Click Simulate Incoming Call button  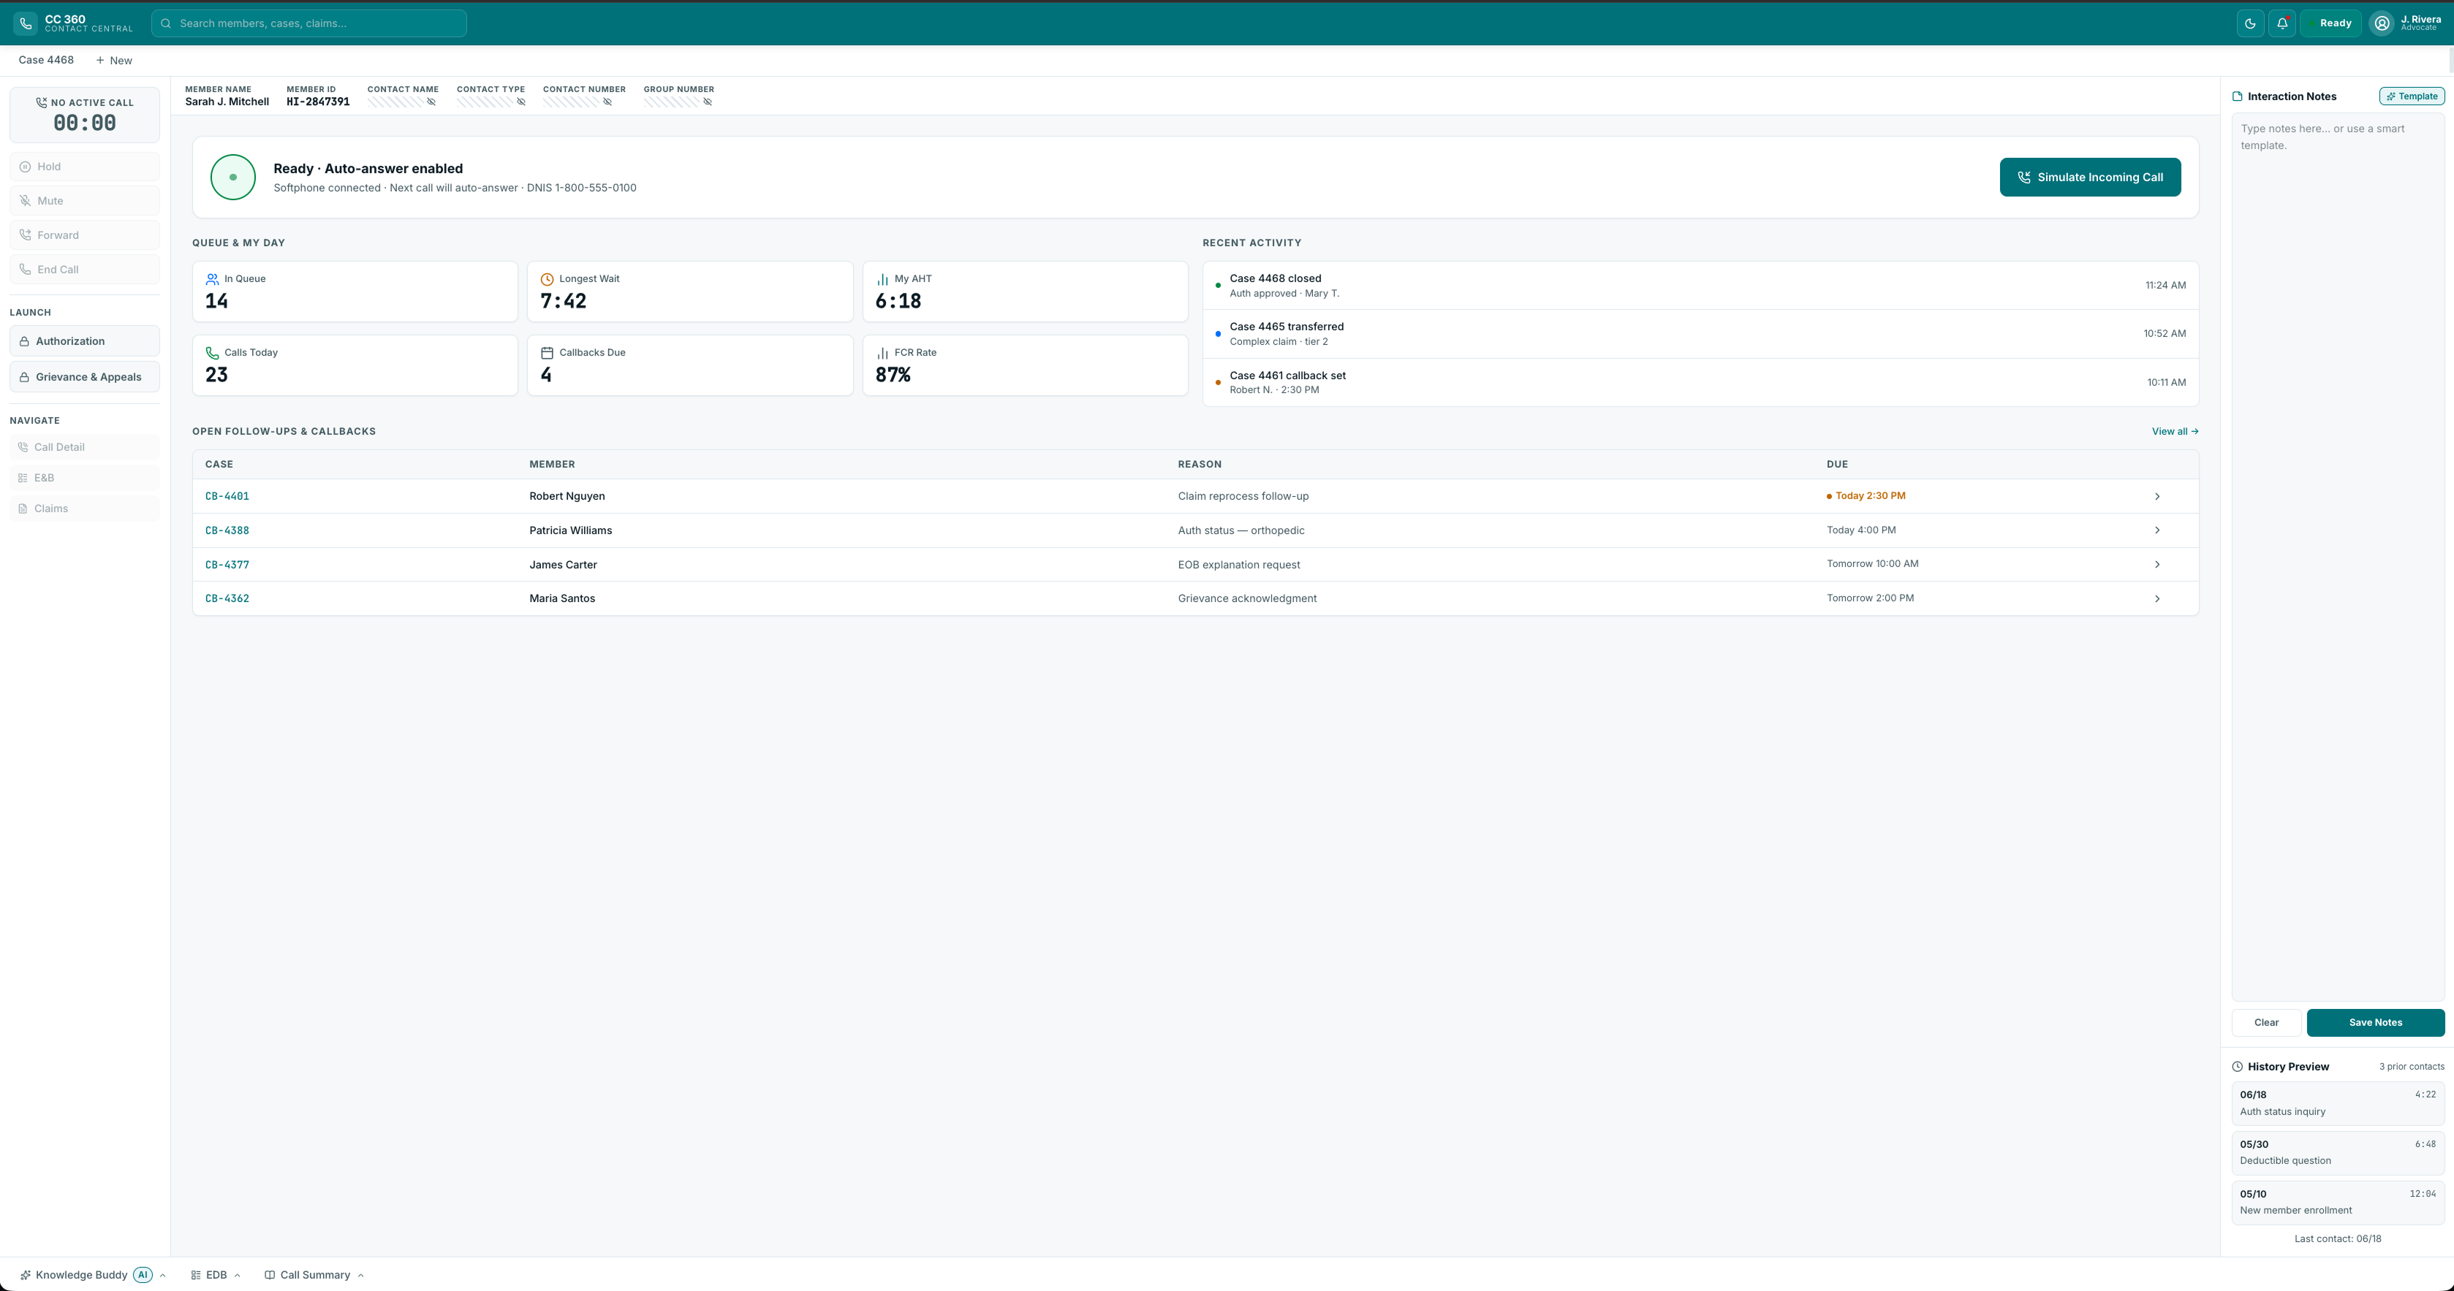coord(2090,177)
